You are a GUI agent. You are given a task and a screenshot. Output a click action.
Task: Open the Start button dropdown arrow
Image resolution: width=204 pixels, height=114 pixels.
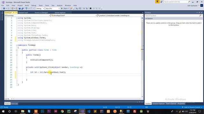point(68,9)
